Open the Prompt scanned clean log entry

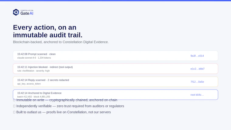[x=115, y=56]
